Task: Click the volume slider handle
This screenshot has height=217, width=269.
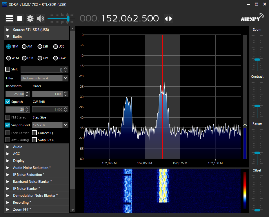Action: pyautogui.click(x=68, y=19)
